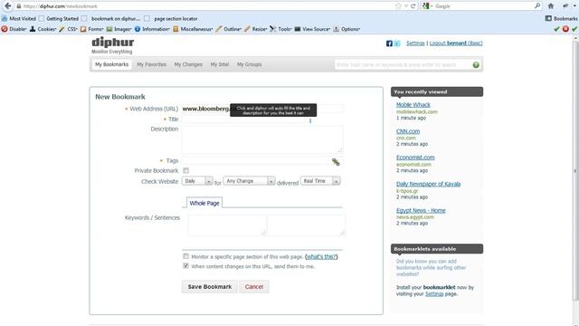Open the Outline developer toolbar menu
The height and width of the screenshot is (326, 579).
[x=229, y=29]
